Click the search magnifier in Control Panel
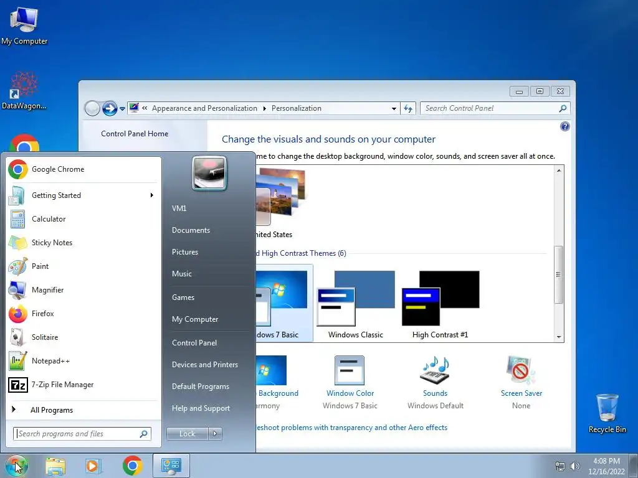The height and width of the screenshot is (478, 638). pyautogui.click(x=563, y=108)
